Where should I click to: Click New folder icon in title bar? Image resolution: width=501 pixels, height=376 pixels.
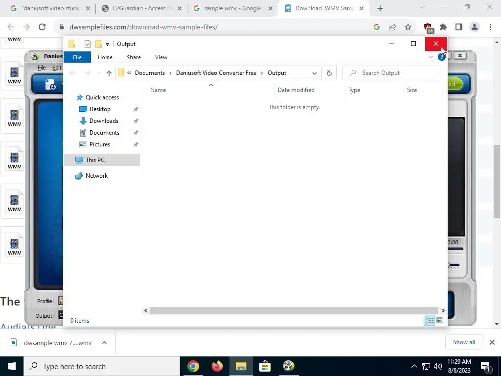98,44
